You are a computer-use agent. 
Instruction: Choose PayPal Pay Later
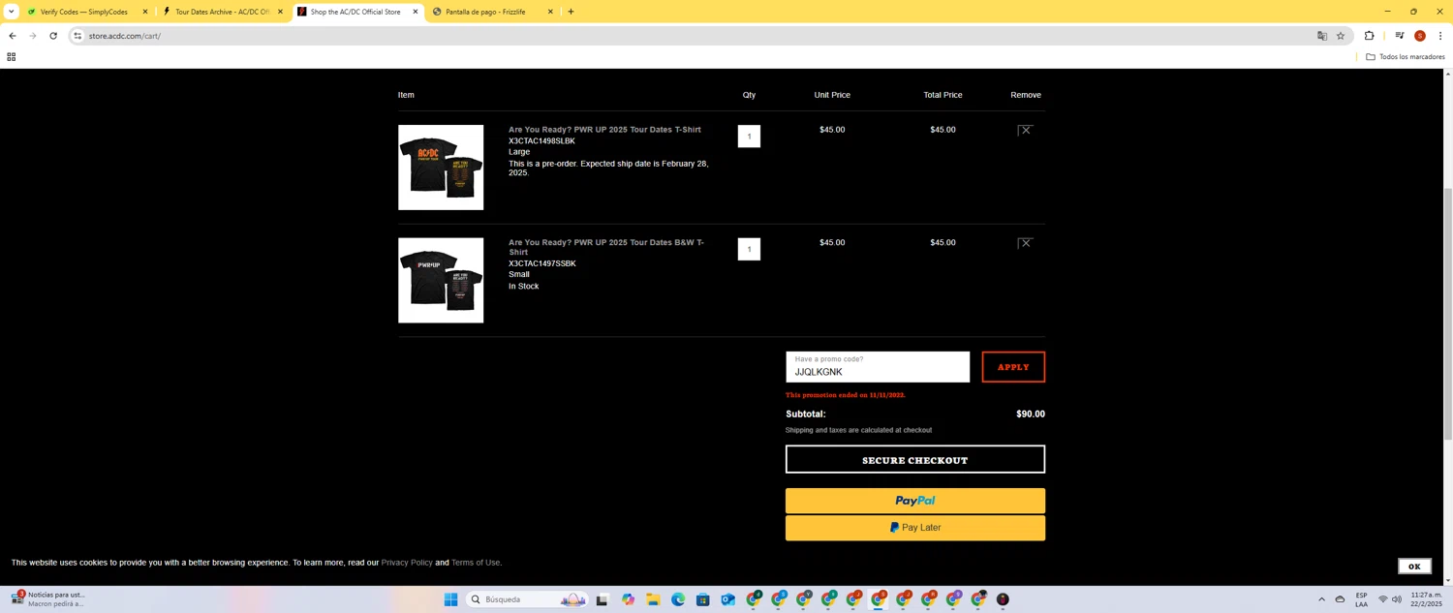tap(915, 528)
